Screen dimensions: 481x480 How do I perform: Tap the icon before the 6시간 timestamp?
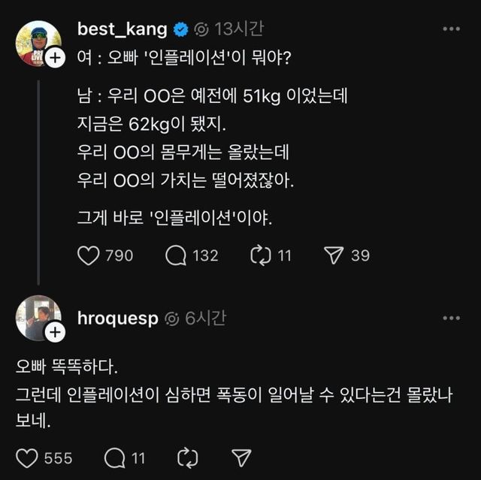[x=171, y=319]
